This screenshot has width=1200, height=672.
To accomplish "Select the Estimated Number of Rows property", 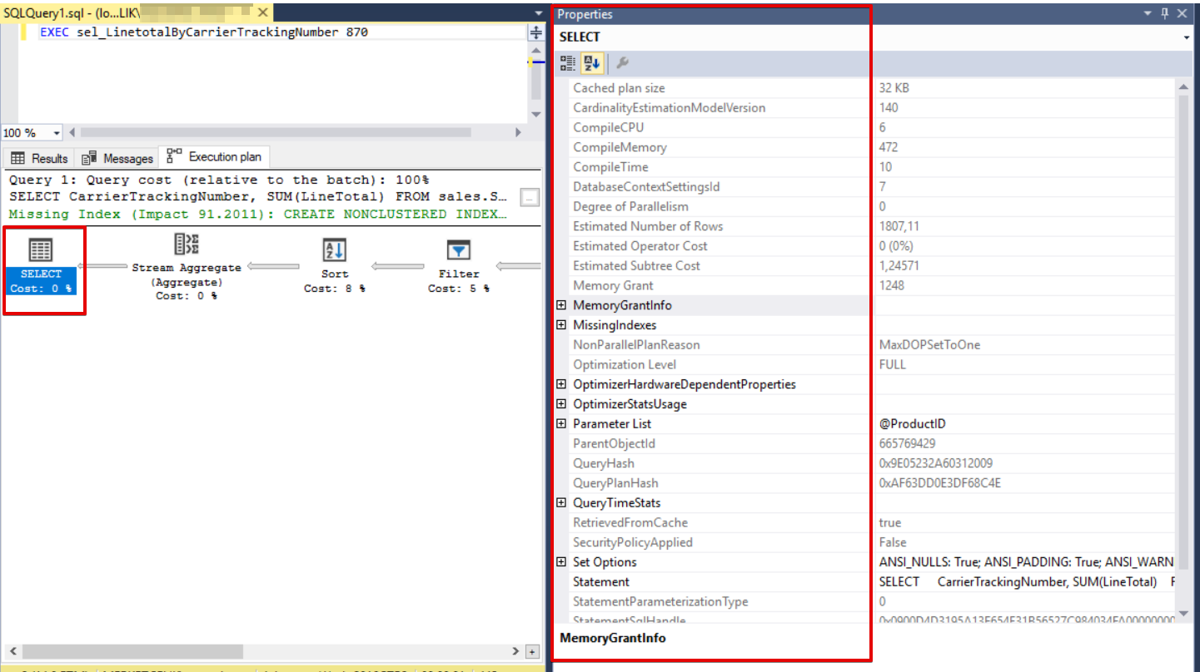I will [x=866, y=226].
